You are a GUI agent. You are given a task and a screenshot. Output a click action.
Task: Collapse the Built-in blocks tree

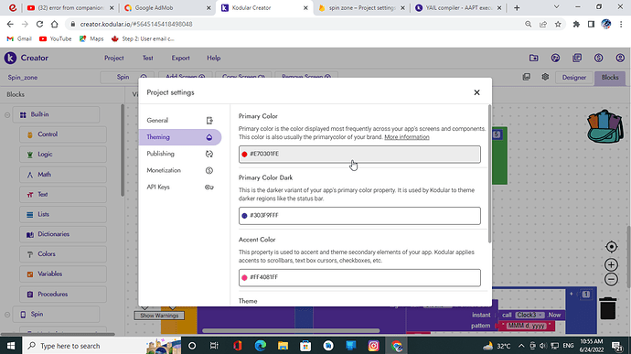[x=7, y=114]
